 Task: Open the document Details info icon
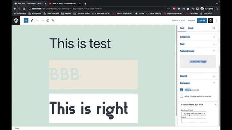point(48,20)
